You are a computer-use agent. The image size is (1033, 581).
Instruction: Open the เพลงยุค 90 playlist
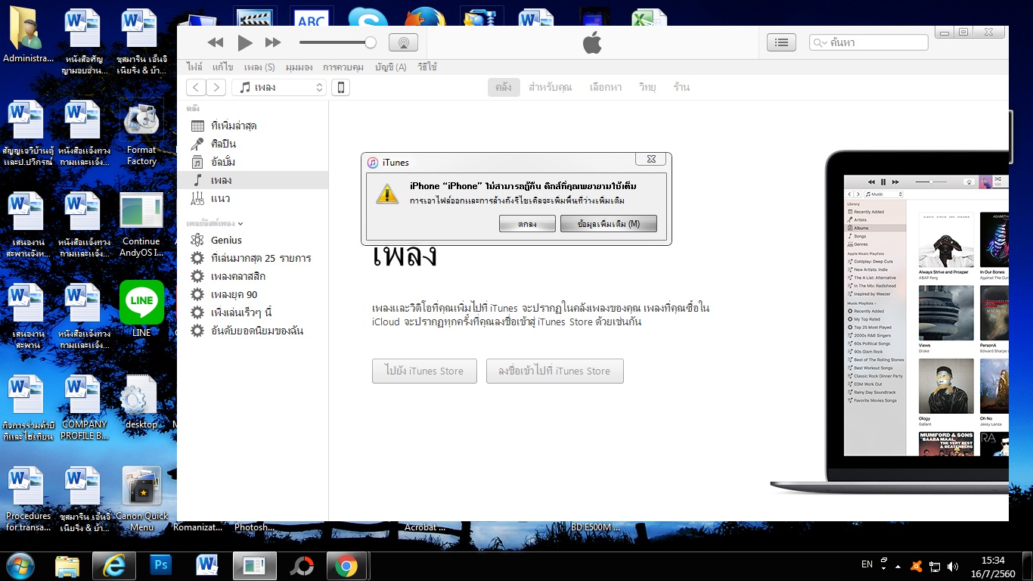point(253,294)
